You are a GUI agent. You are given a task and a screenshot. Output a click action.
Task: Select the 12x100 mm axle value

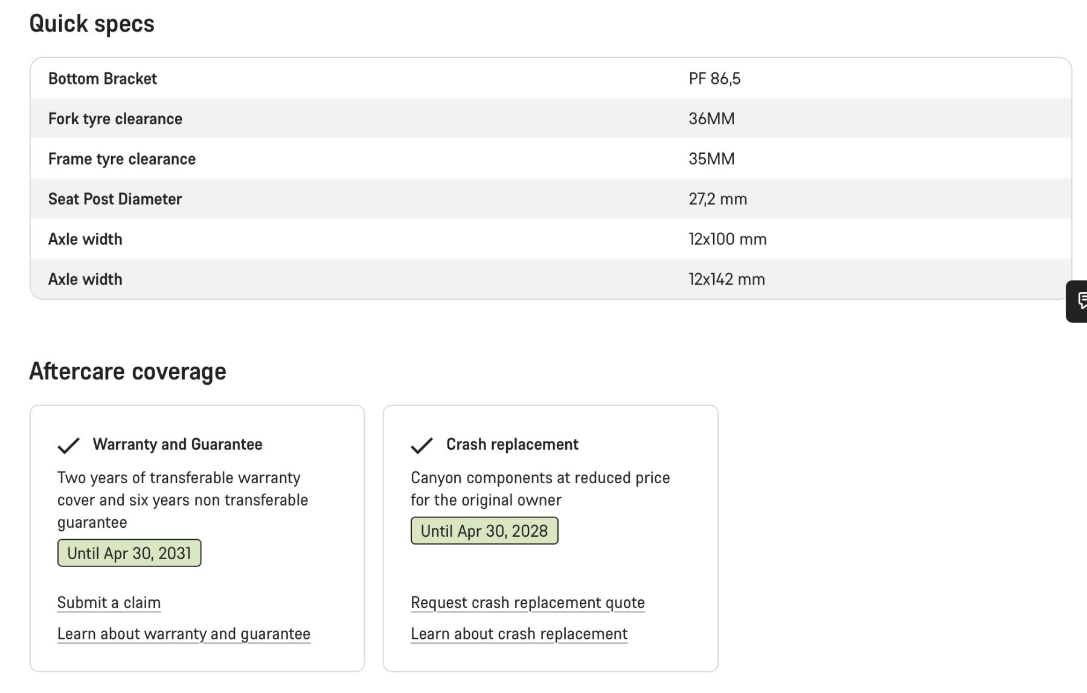[728, 239]
